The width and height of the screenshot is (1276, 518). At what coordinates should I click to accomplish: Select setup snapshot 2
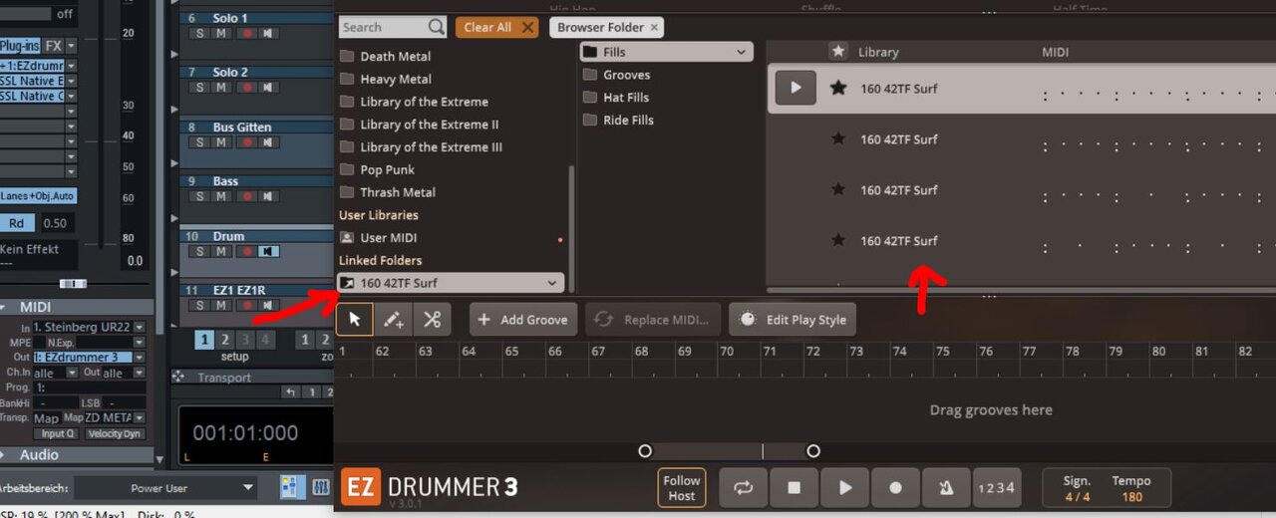point(225,340)
